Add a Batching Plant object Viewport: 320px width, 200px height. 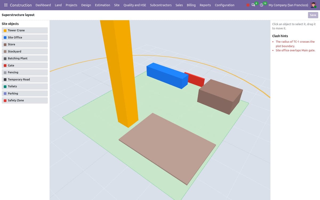25,58
